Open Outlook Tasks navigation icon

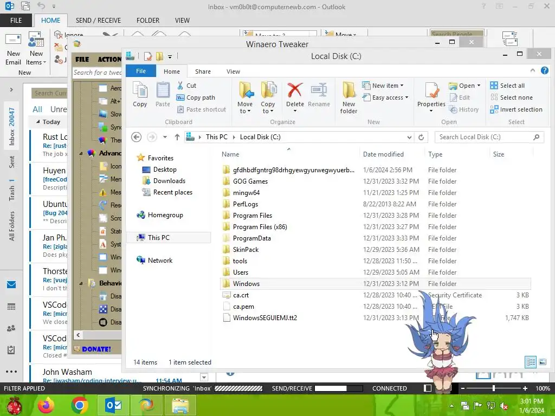pos(11,350)
